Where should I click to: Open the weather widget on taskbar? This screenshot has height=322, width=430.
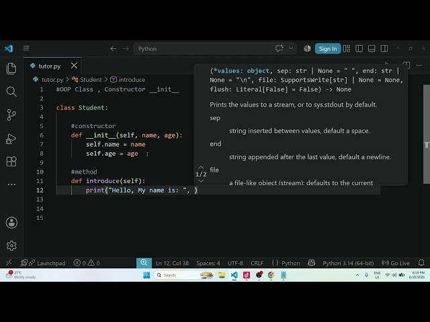tap(21, 275)
